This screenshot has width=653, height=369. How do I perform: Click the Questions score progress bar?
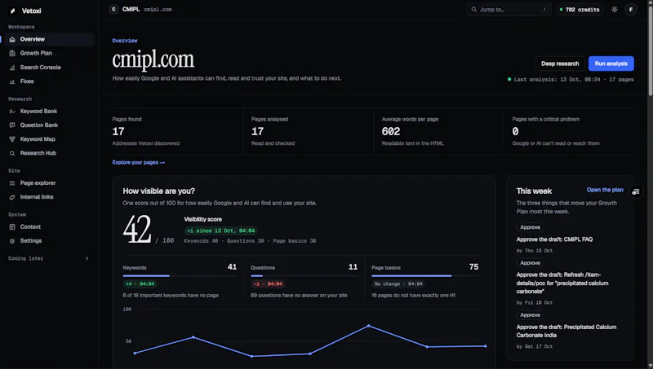[304, 275]
